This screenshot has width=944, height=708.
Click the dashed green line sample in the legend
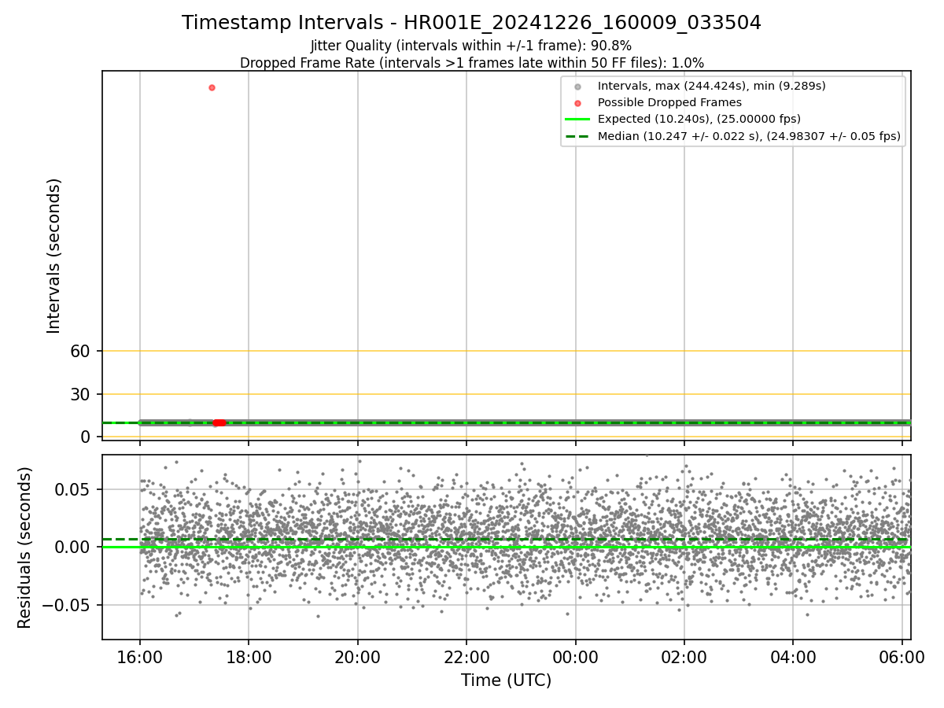click(578, 136)
